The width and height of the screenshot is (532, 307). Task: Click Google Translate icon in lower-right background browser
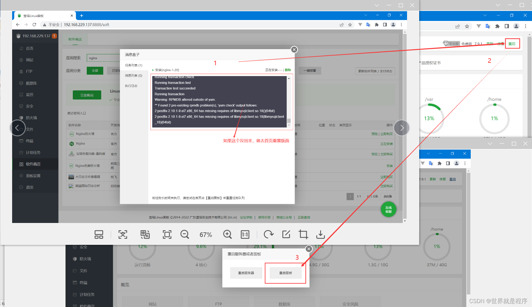tap(431, 163)
